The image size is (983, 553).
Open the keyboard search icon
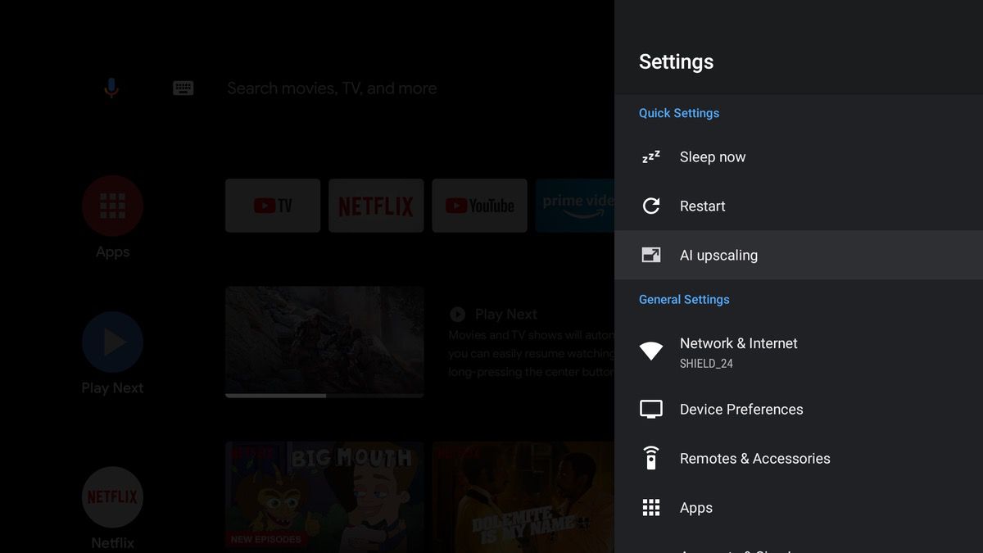click(183, 88)
